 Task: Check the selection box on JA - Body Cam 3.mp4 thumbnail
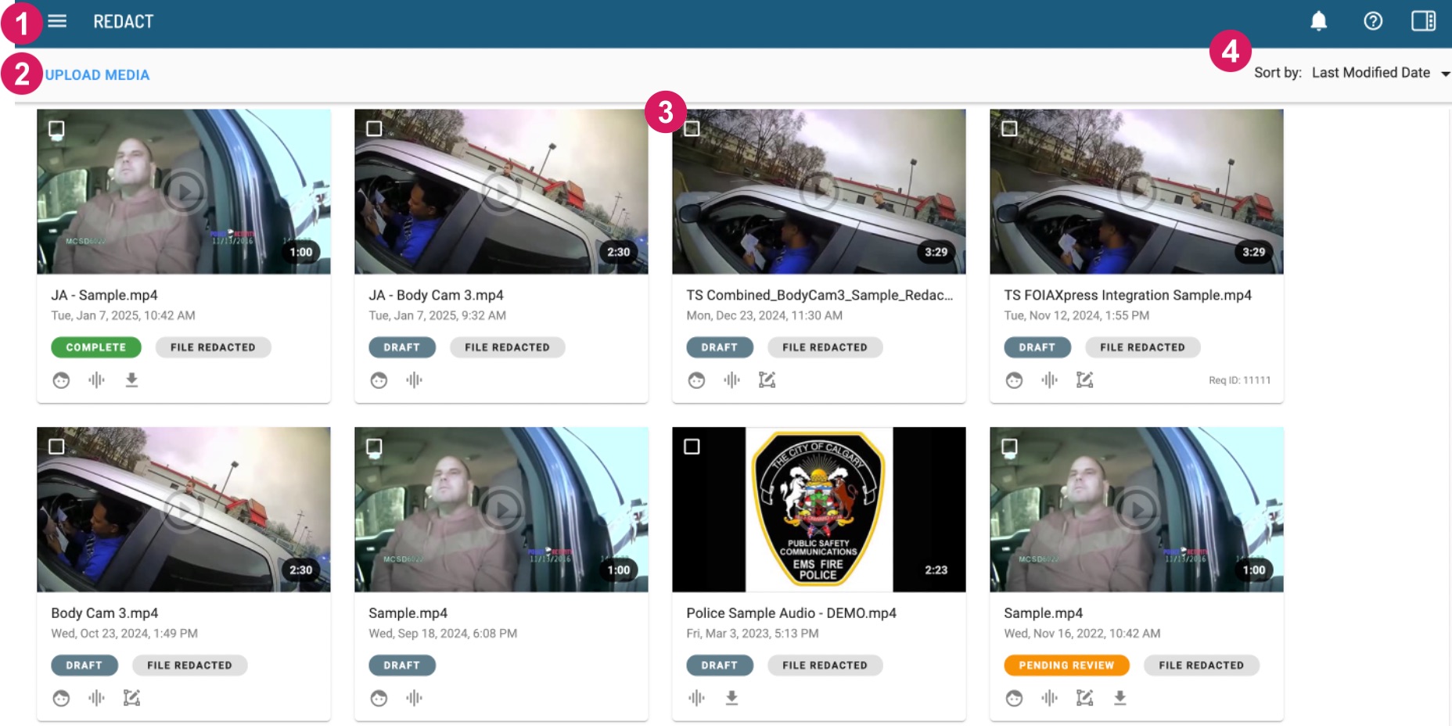pos(375,127)
